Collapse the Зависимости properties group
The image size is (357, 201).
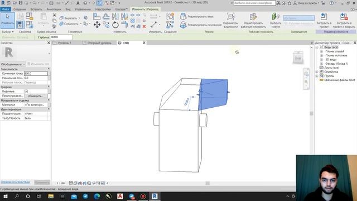(49, 69)
